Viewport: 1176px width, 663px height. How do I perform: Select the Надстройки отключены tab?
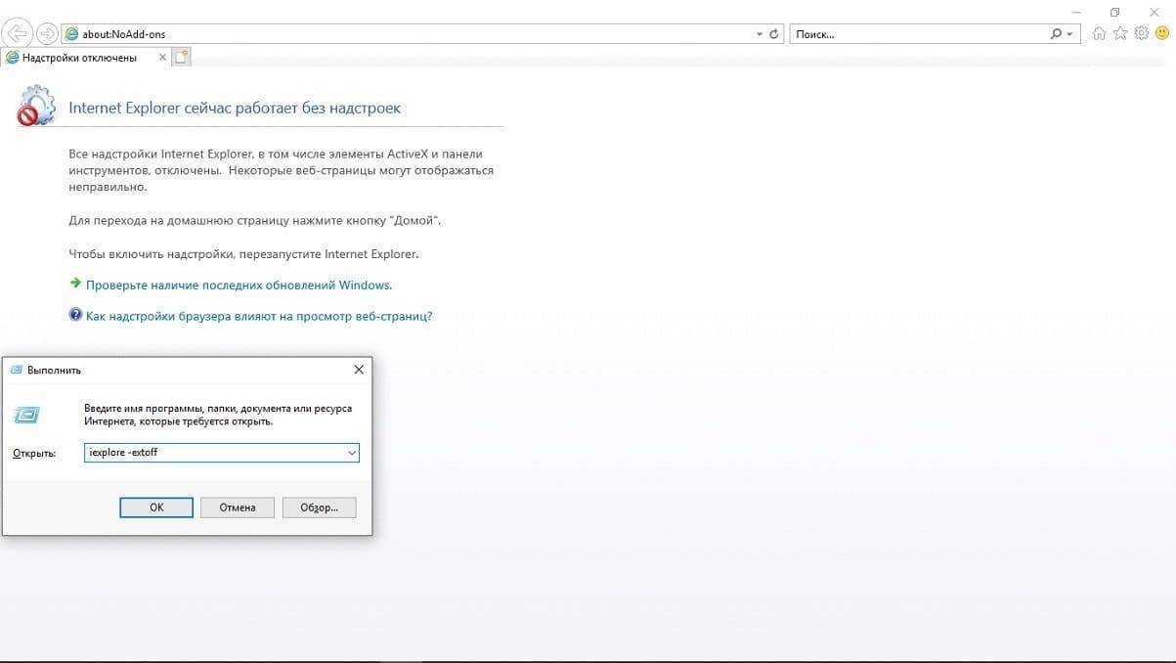click(x=78, y=58)
